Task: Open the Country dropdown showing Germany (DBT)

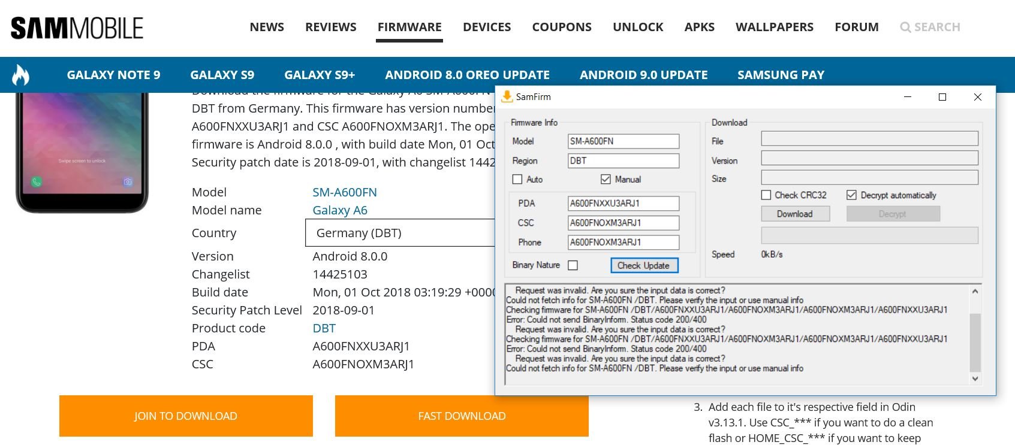Action: (400, 232)
